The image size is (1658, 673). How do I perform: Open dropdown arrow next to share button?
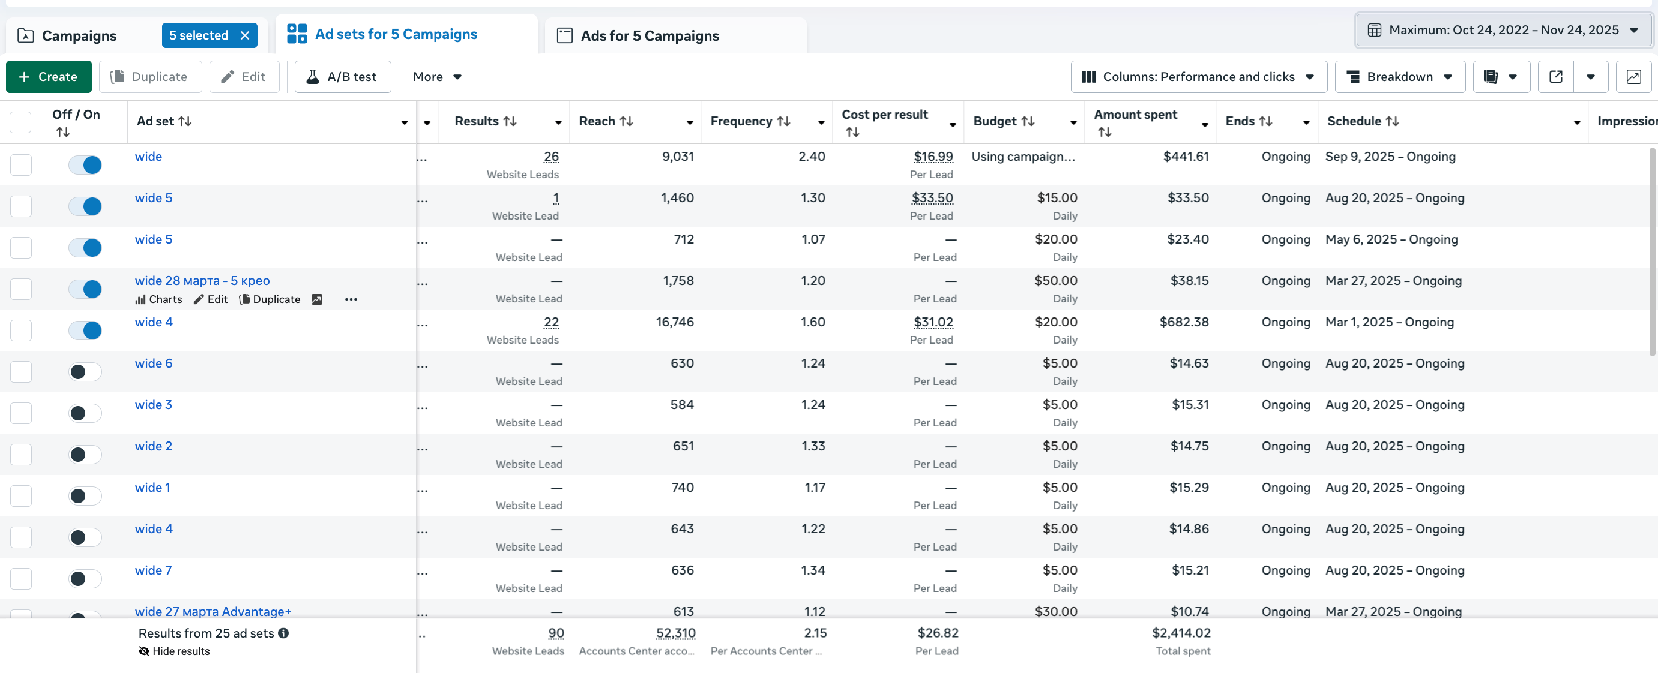(1590, 77)
